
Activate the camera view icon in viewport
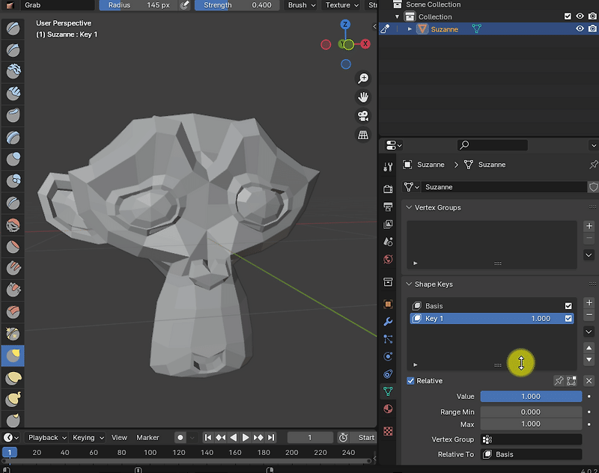click(363, 116)
